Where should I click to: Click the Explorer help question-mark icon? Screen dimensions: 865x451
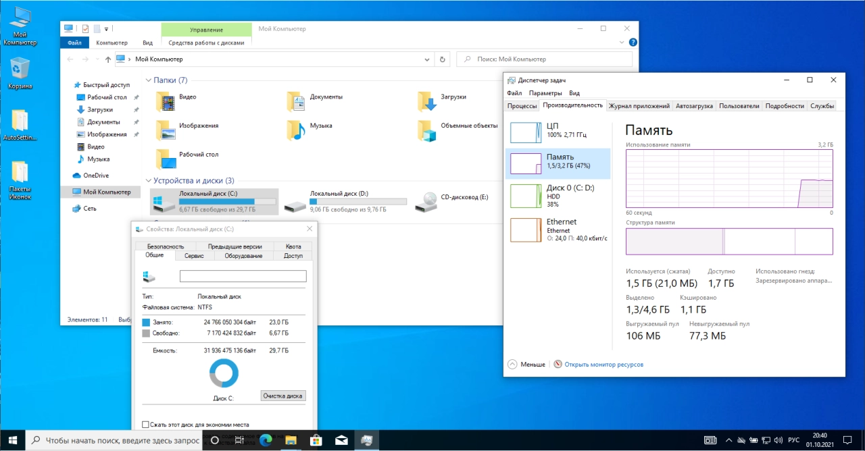(x=633, y=43)
